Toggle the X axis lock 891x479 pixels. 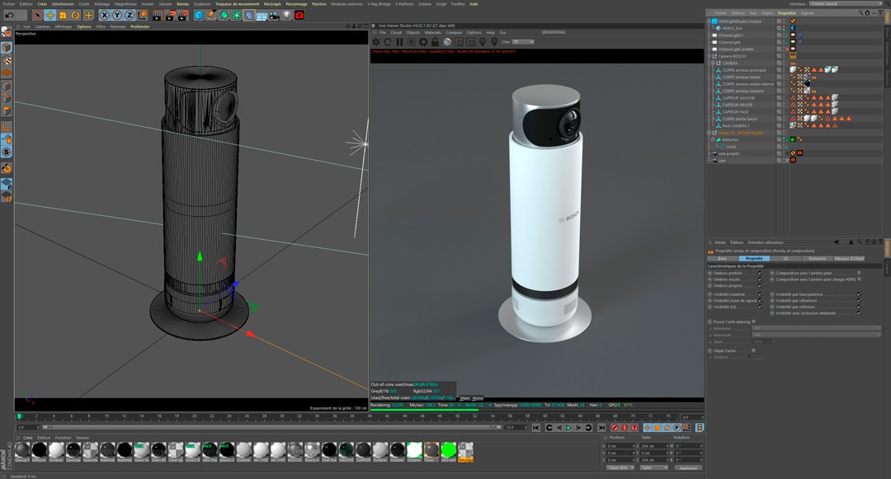[105, 16]
